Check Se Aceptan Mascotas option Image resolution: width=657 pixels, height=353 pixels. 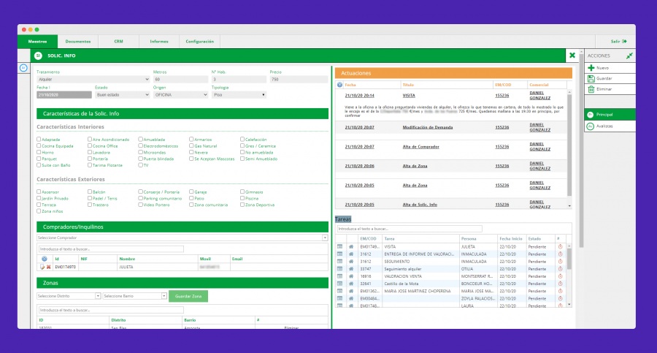[191, 159]
